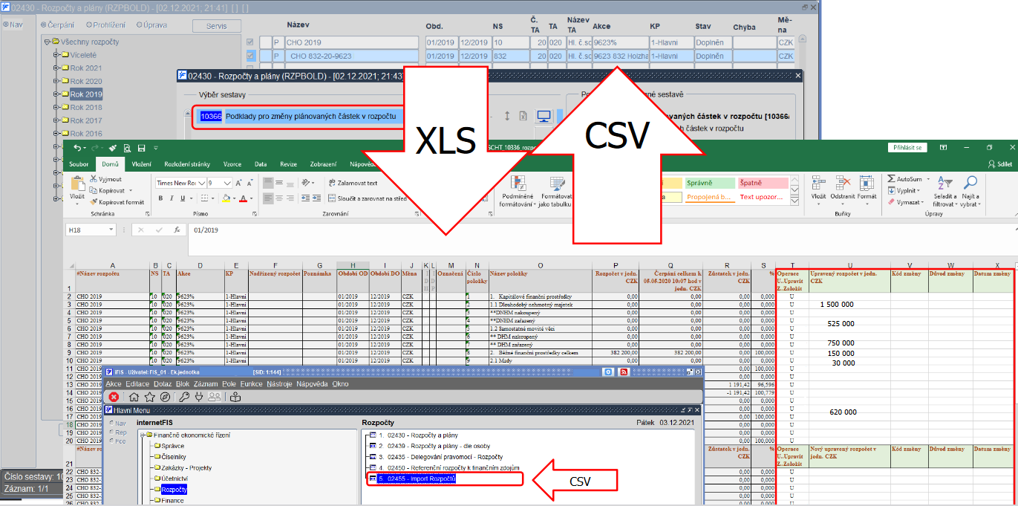Open the Akce menu in iFIS
The width and height of the screenshot is (1018, 506).
click(x=114, y=384)
